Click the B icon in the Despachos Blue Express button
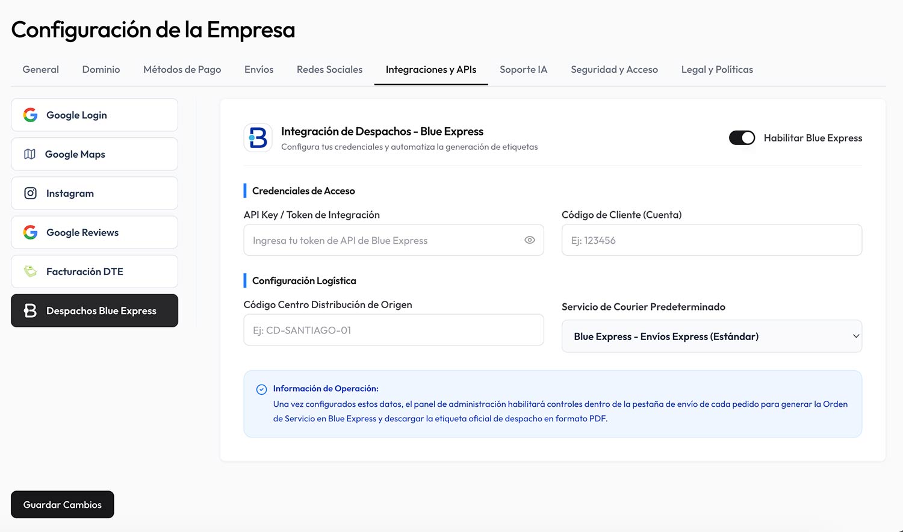Screen dimensions: 903x532 point(30,311)
